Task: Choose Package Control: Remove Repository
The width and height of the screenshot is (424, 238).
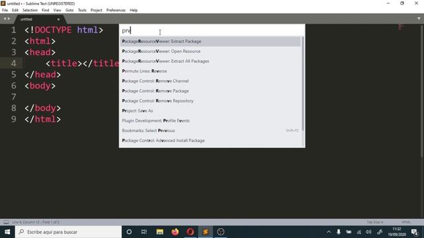Action: 211,101
